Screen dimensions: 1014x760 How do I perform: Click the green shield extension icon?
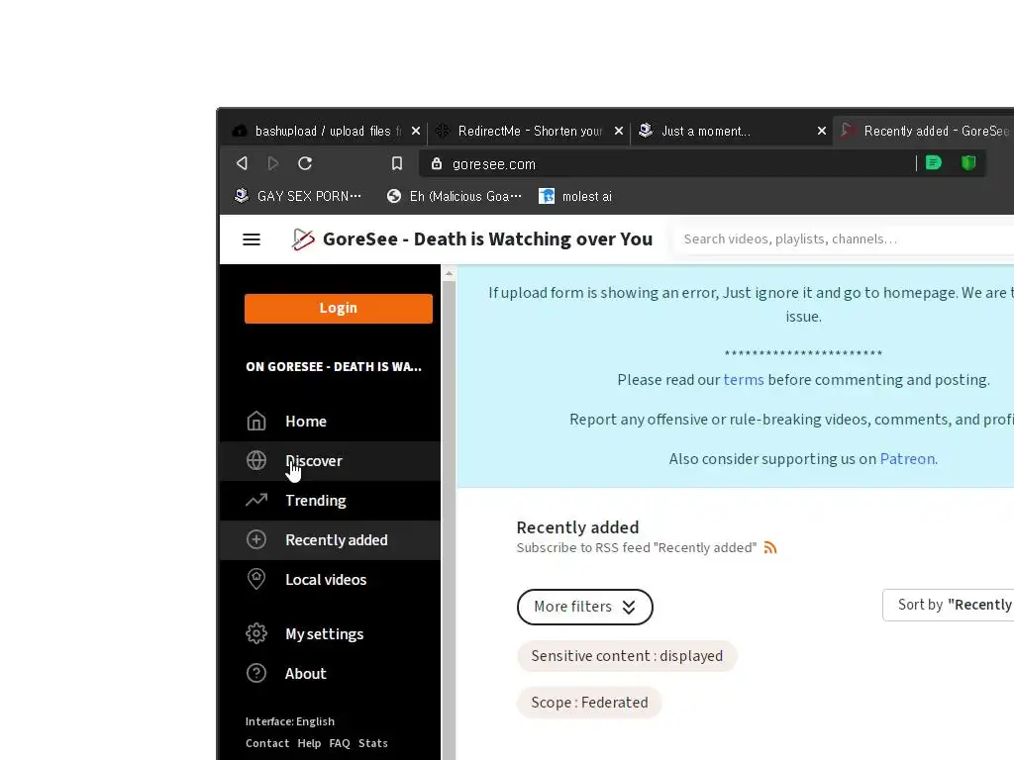click(x=968, y=163)
